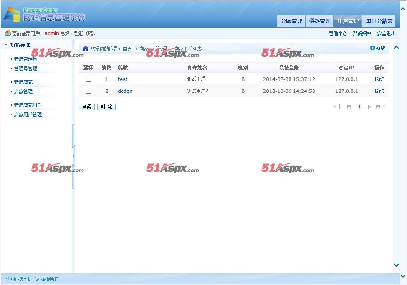Click 修改 for the test account
The width and height of the screenshot is (407, 285).
[379, 79]
